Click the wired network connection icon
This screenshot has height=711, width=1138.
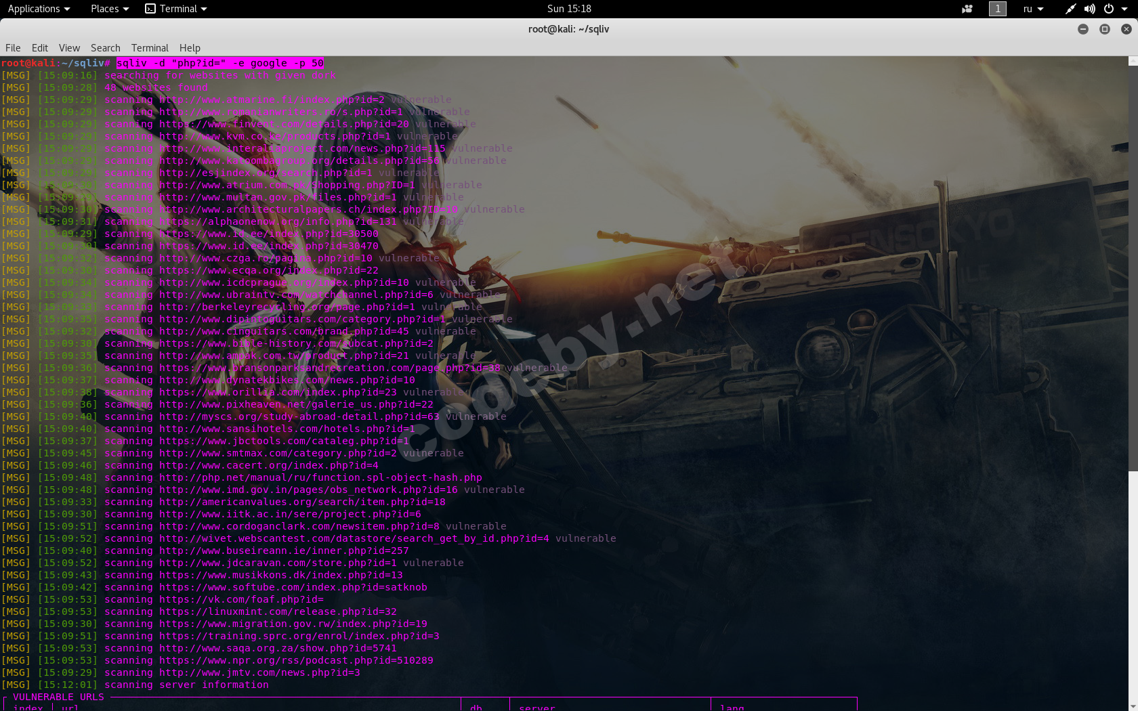[1070, 9]
